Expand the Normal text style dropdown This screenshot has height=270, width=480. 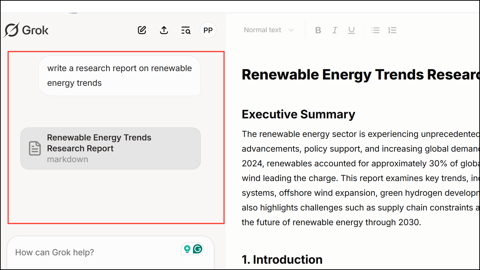click(269, 30)
